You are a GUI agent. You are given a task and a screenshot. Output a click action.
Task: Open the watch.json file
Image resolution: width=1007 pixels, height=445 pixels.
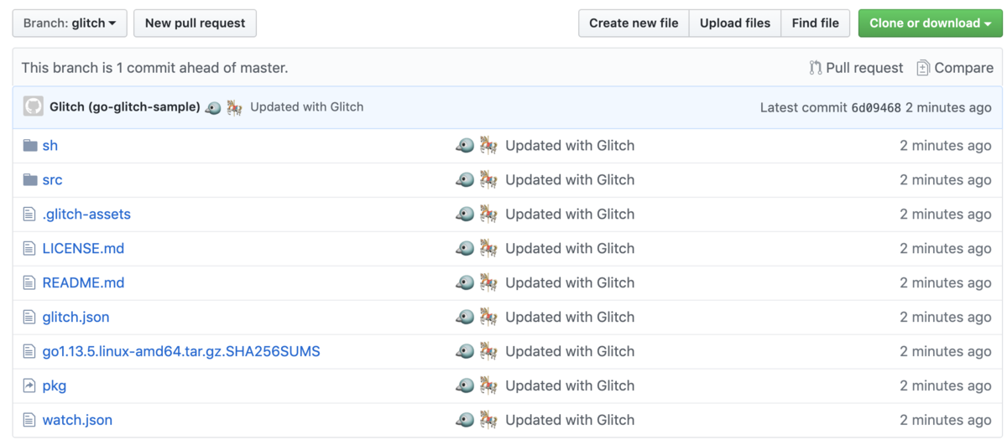point(77,420)
